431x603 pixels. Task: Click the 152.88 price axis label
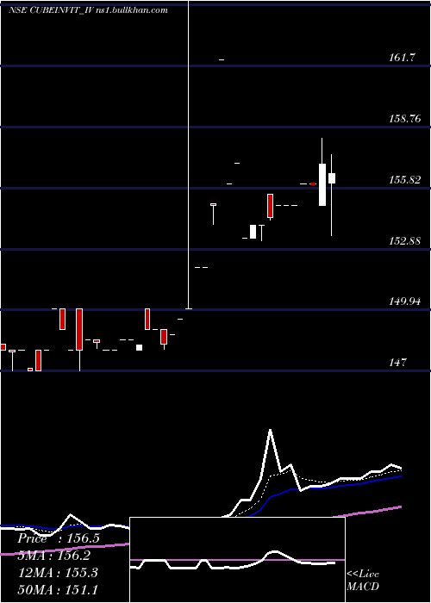tap(404, 241)
